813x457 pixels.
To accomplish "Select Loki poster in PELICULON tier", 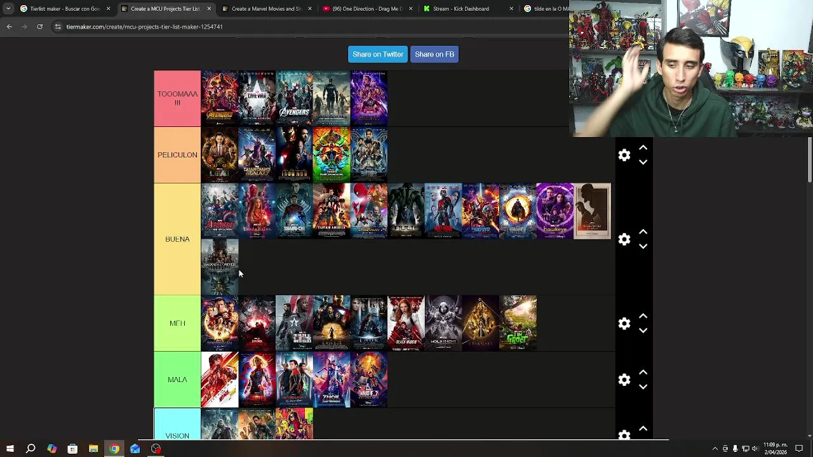I will tap(220, 155).
